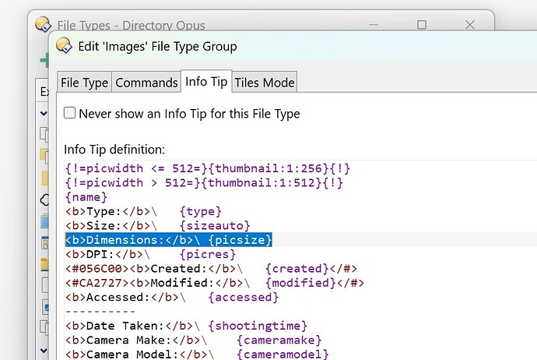Click the Size: {sizeauto} line
Image resolution: width=537 pixels, height=360 pixels.
click(x=158, y=226)
